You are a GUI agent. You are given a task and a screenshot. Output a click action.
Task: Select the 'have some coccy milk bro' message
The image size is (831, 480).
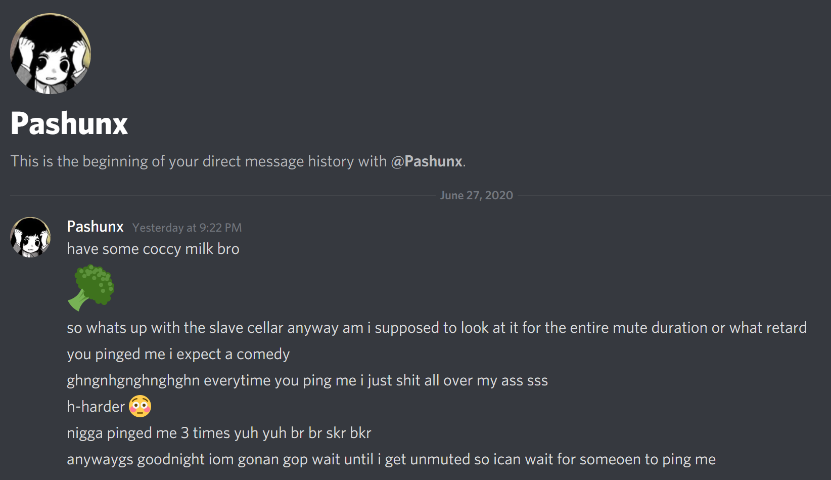[153, 249]
